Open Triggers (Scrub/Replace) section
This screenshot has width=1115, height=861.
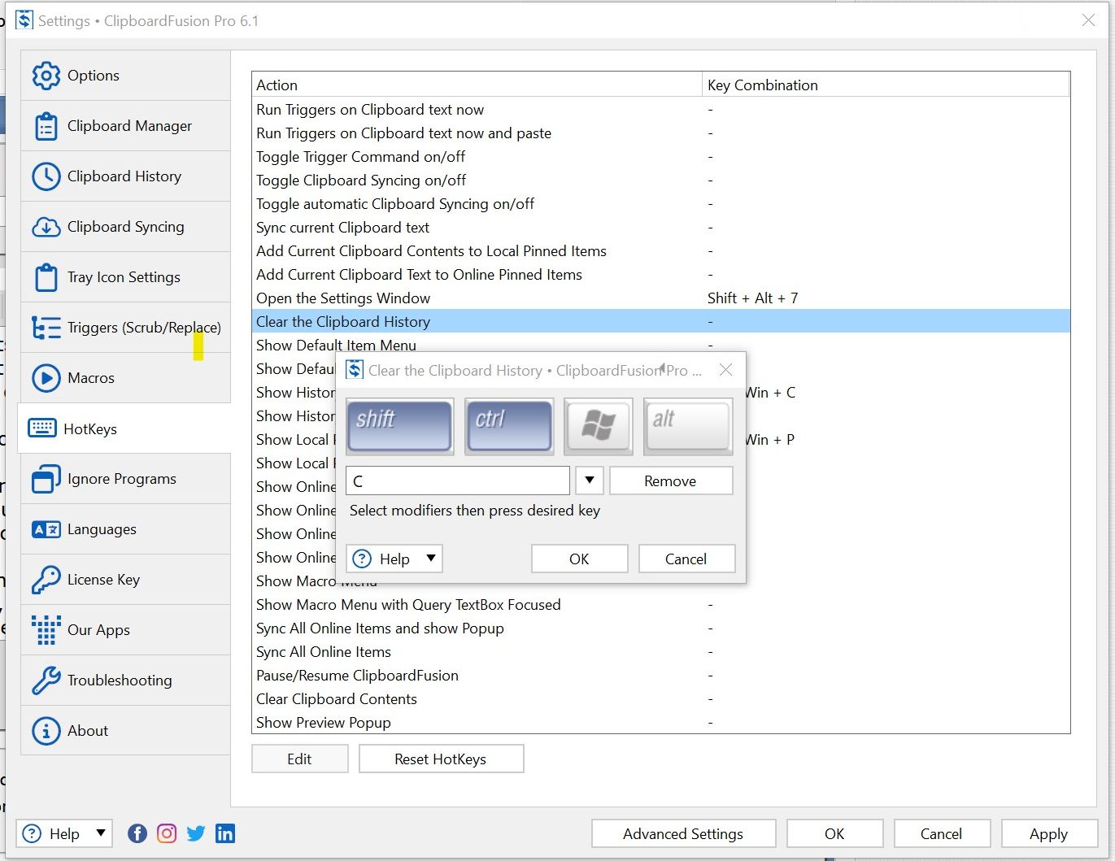tap(125, 328)
